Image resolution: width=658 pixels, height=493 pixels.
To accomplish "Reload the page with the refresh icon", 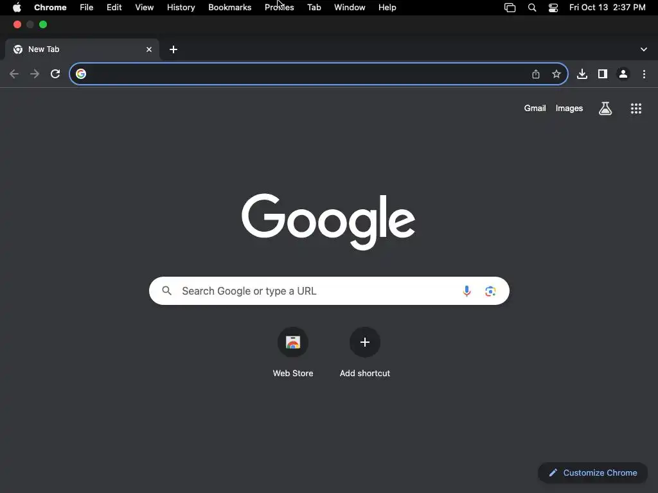I will pos(55,74).
